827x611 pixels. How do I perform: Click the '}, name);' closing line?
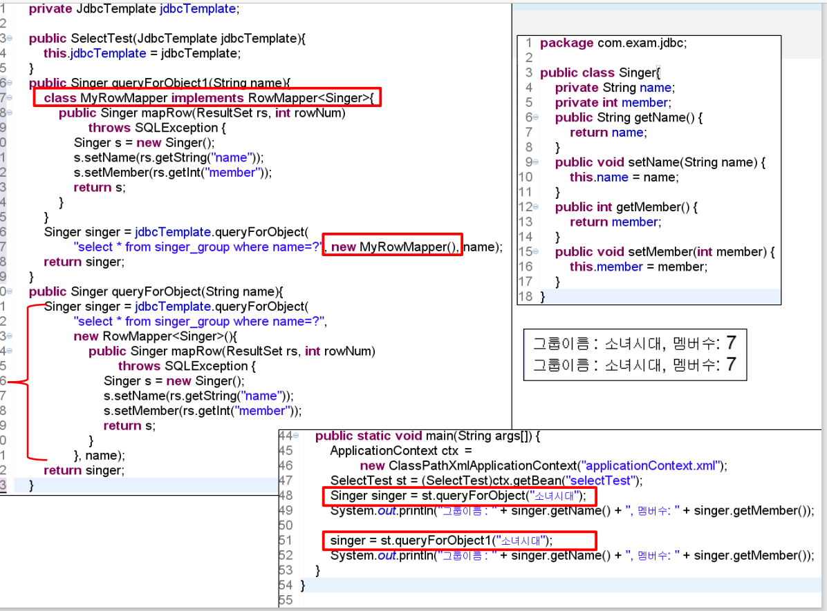(99, 455)
